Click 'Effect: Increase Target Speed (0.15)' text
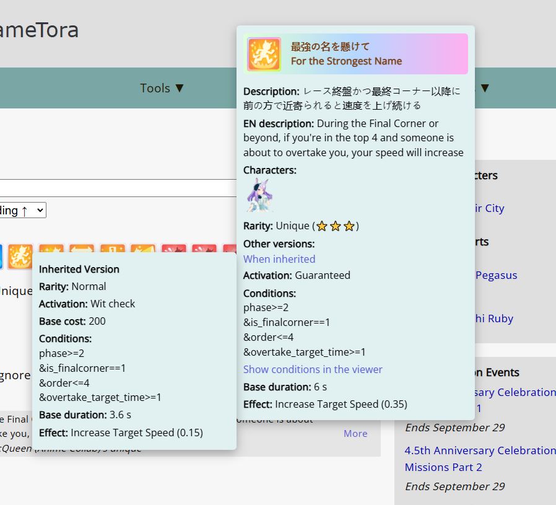The height and width of the screenshot is (505, 556). click(x=121, y=433)
